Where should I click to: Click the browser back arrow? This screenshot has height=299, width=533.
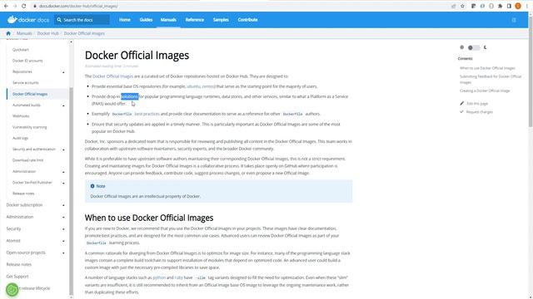tap(6, 6)
